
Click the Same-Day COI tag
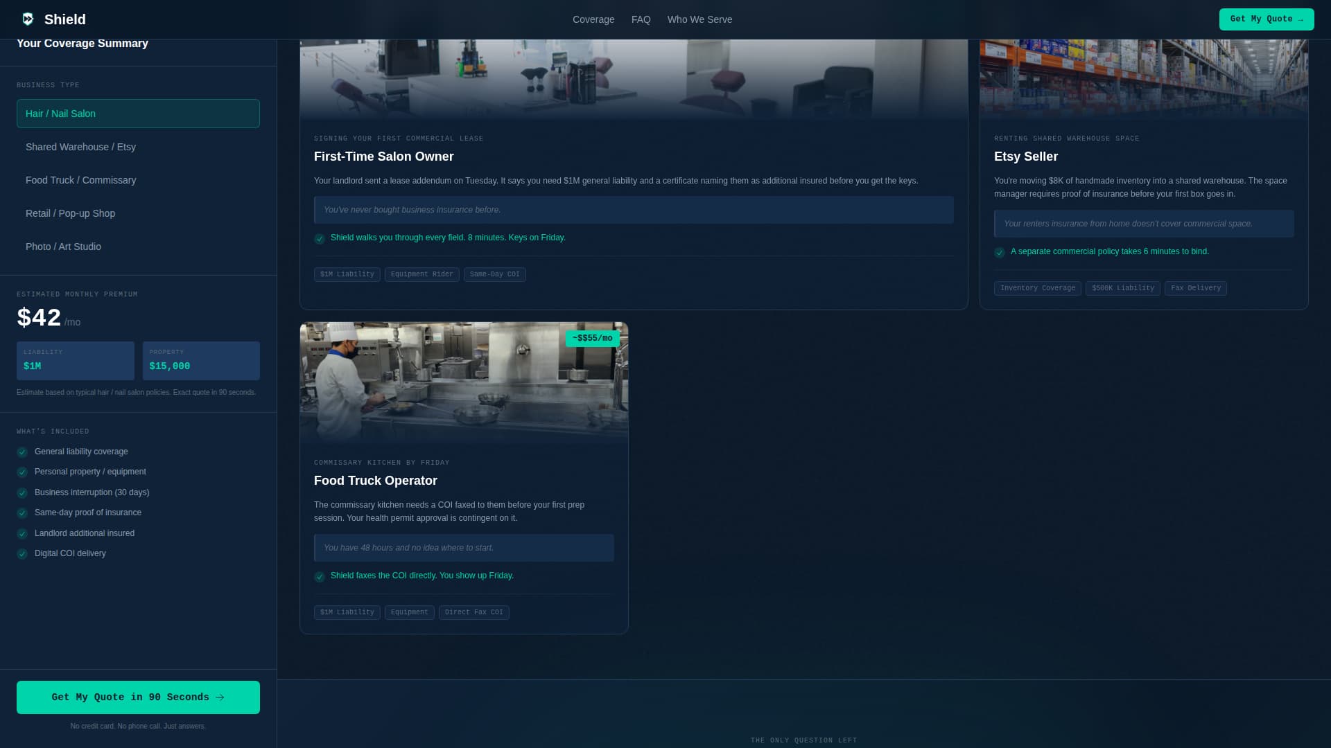(494, 274)
